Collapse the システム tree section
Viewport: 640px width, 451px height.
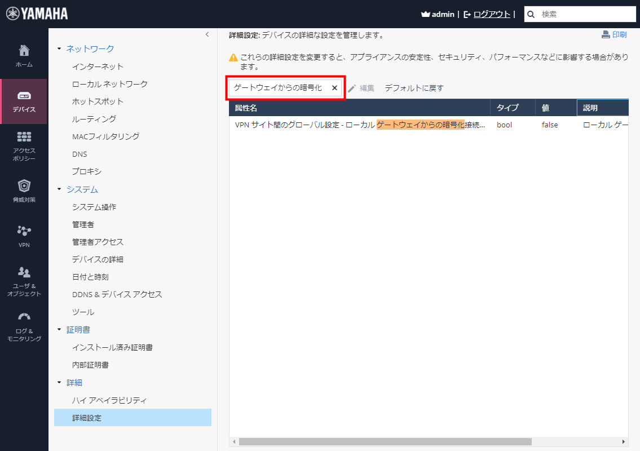tap(59, 189)
